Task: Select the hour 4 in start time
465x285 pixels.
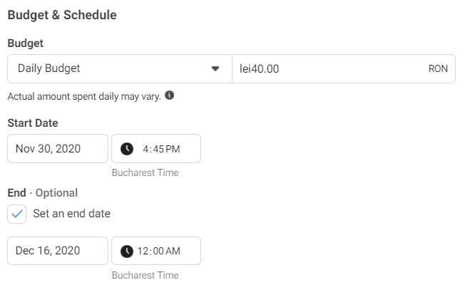Action: 145,149
